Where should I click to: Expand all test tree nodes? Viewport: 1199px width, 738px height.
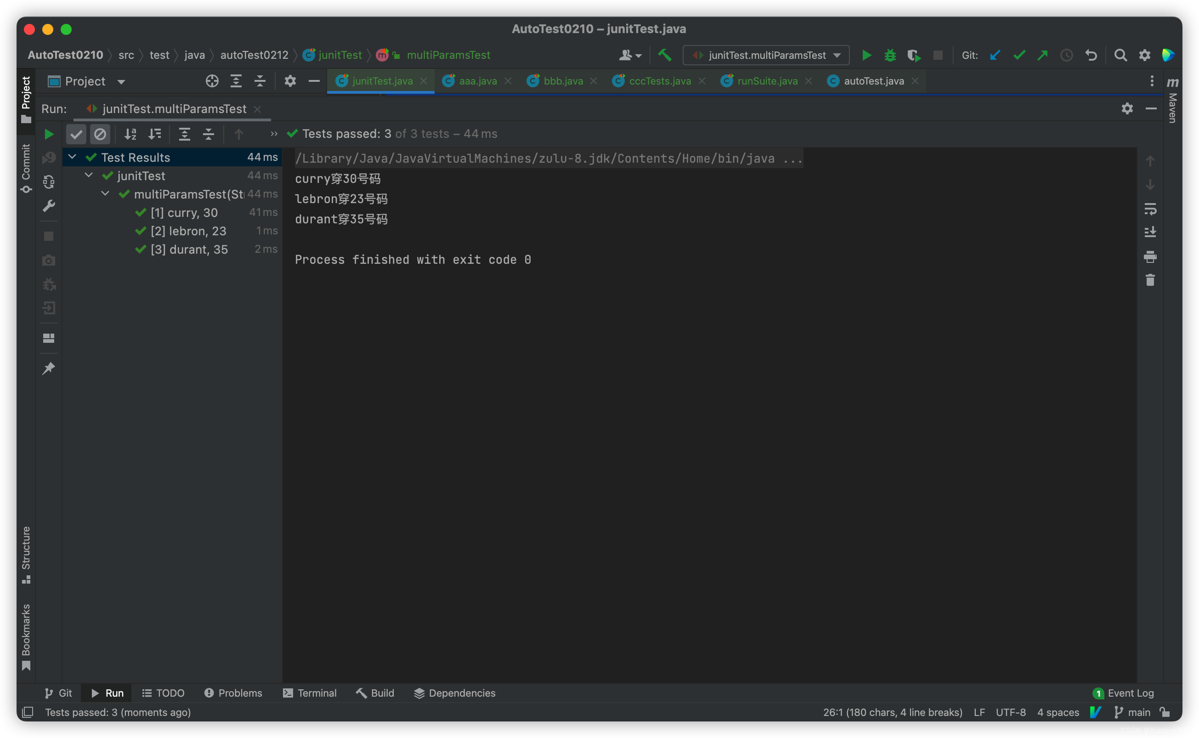(184, 134)
